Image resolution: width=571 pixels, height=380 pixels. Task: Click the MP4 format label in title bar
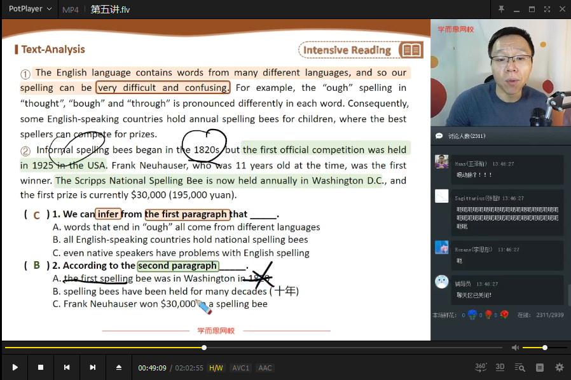(71, 10)
